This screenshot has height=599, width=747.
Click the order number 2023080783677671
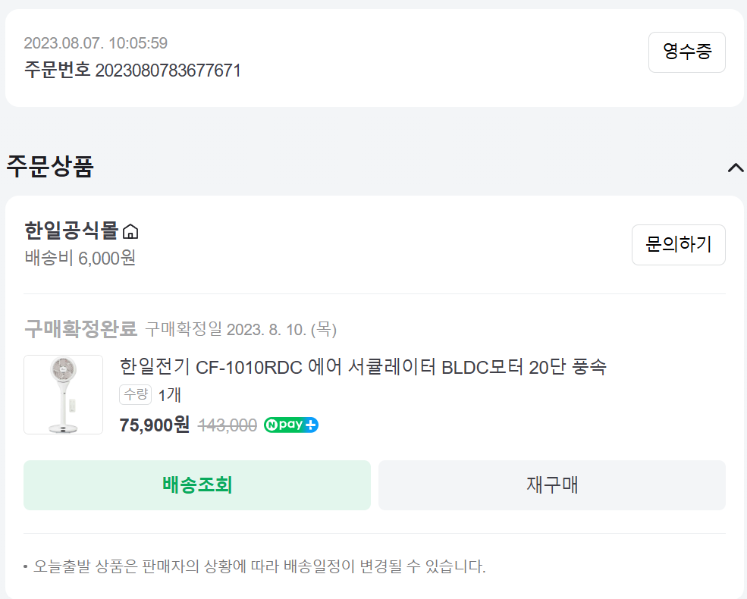pos(168,71)
